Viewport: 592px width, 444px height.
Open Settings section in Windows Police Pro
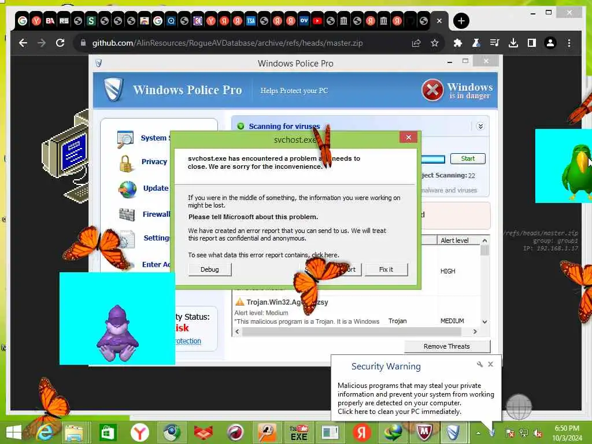[157, 238]
